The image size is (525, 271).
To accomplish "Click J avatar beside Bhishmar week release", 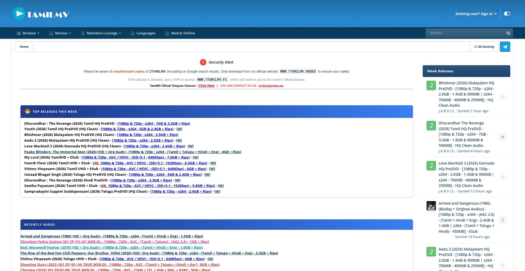I will coord(431,85).
